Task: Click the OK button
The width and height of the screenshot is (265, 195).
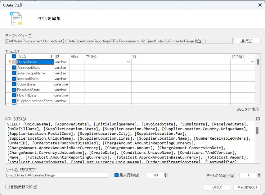Action: [217, 188]
